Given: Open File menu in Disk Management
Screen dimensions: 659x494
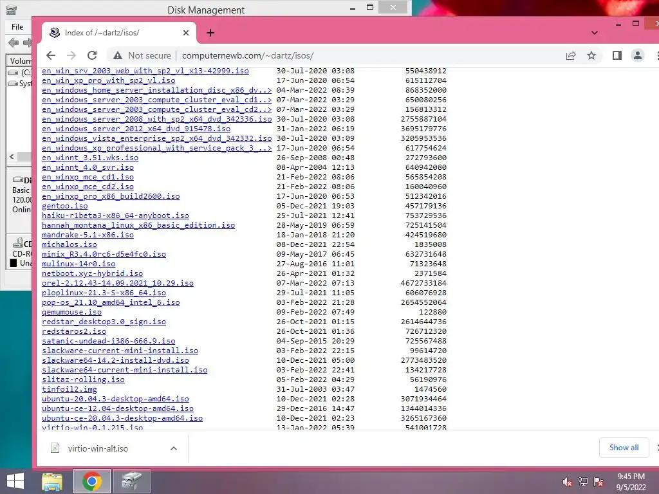Looking at the screenshot, I should (17, 27).
